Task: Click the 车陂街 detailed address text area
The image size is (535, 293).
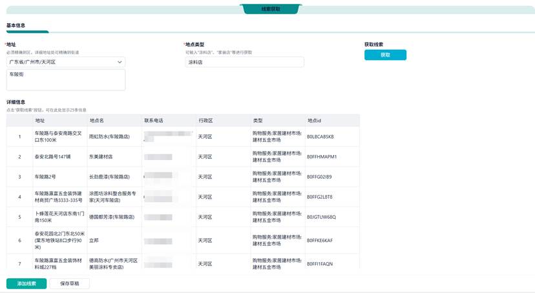Action: coord(66,80)
